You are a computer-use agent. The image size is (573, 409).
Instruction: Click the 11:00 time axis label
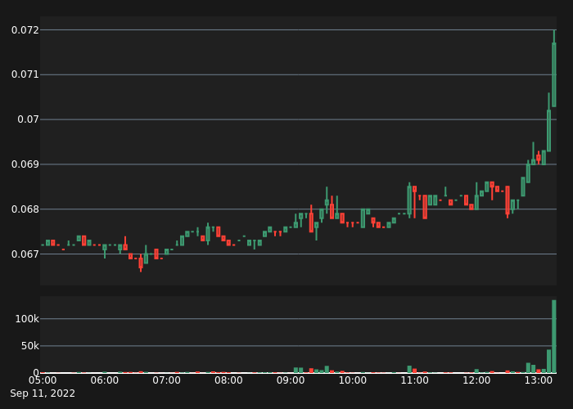pos(415,380)
